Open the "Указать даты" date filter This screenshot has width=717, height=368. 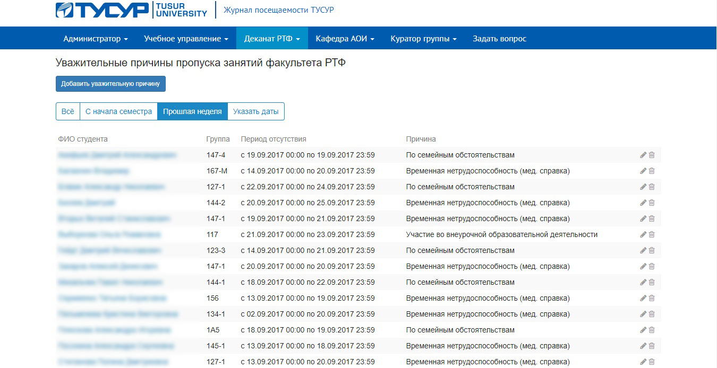point(255,112)
